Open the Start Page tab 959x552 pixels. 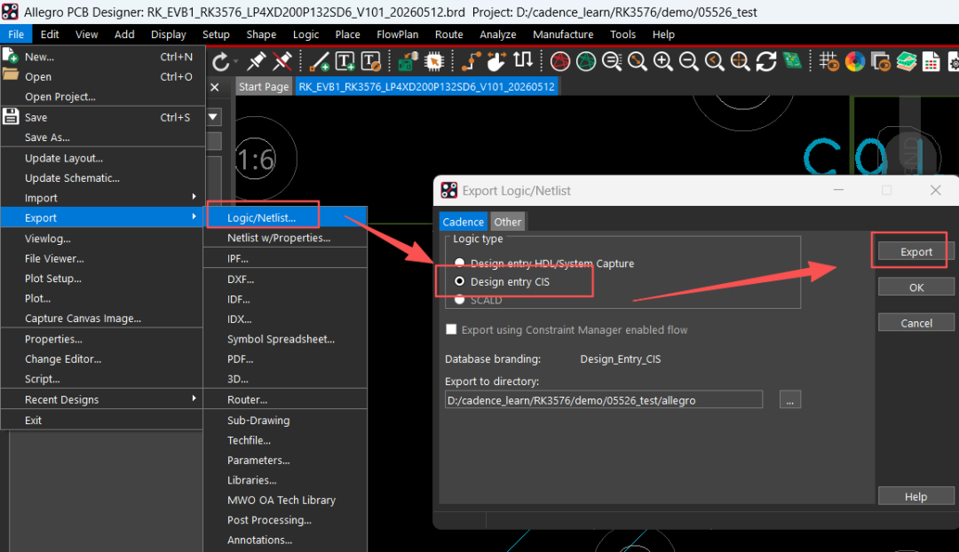pyautogui.click(x=264, y=87)
